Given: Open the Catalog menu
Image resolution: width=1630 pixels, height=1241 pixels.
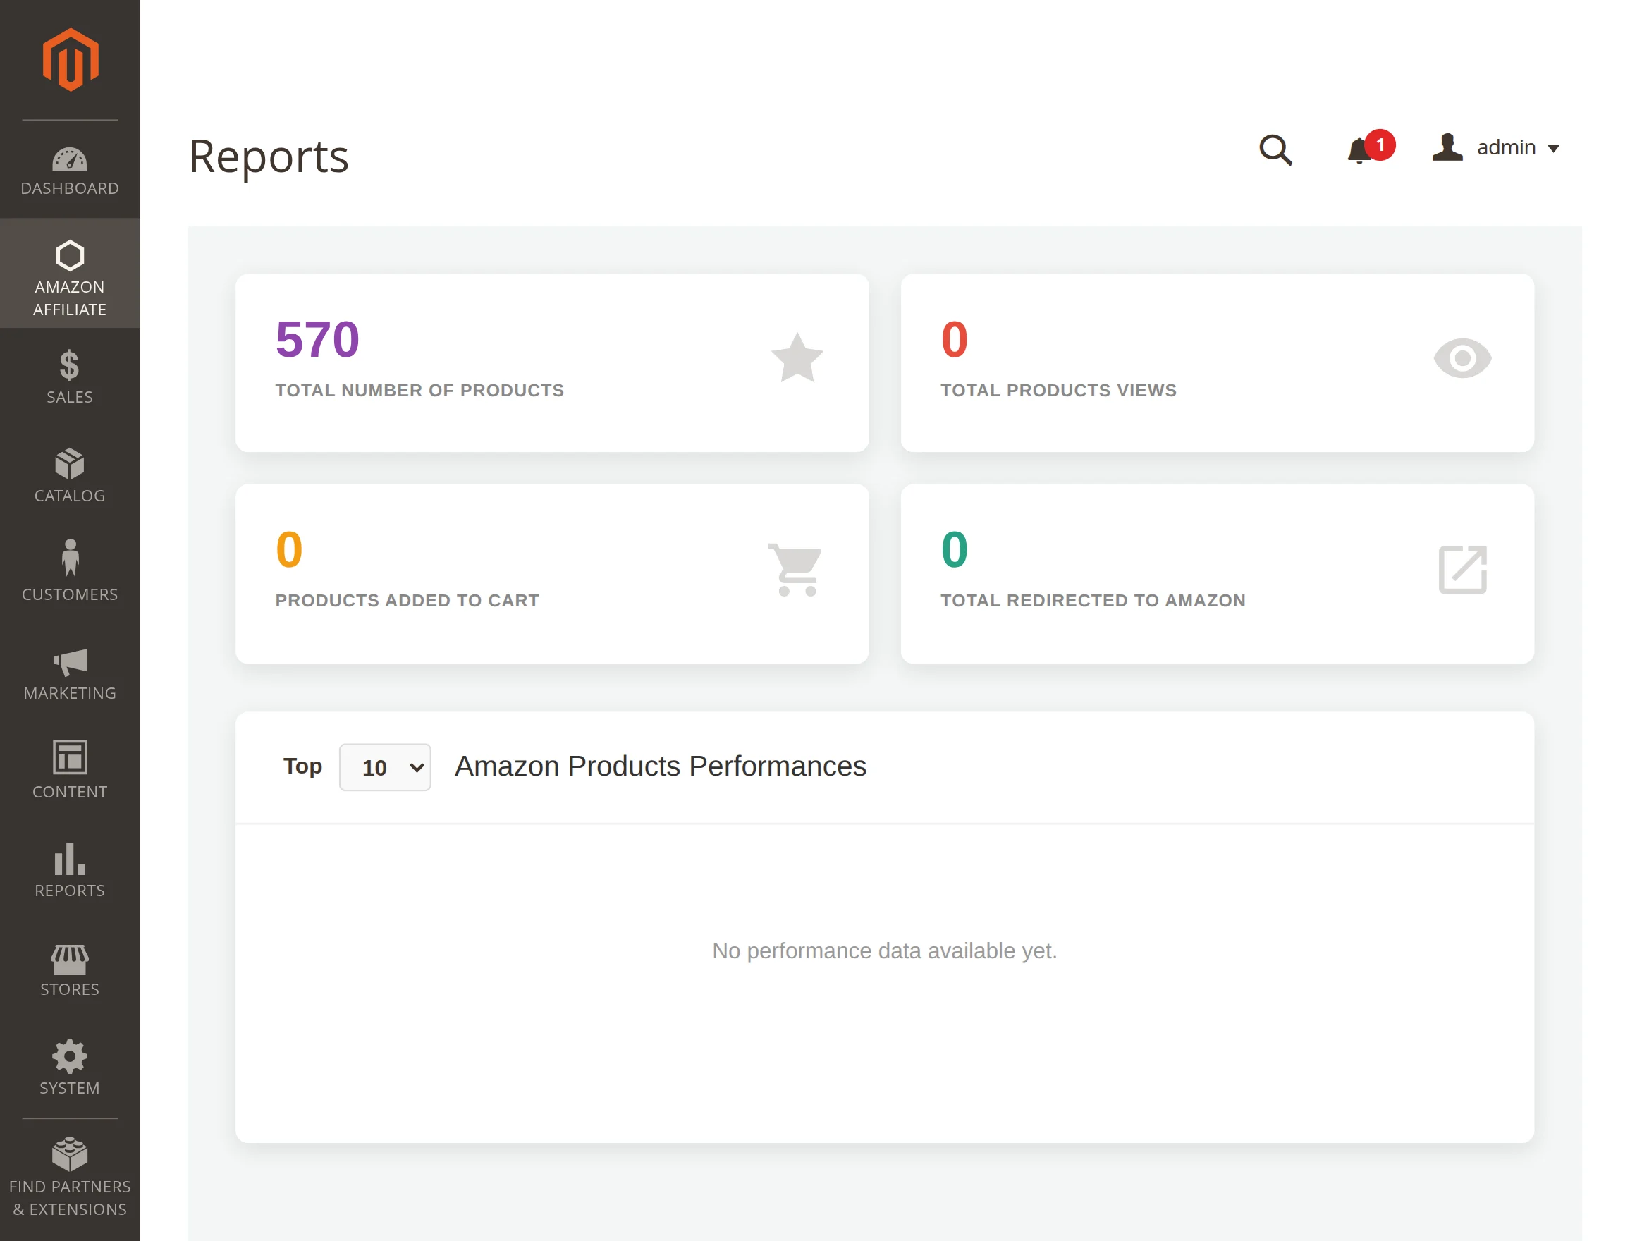Looking at the screenshot, I should [69, 476].
